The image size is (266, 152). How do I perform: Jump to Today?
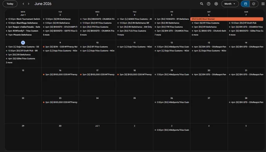tap(10, 4)
